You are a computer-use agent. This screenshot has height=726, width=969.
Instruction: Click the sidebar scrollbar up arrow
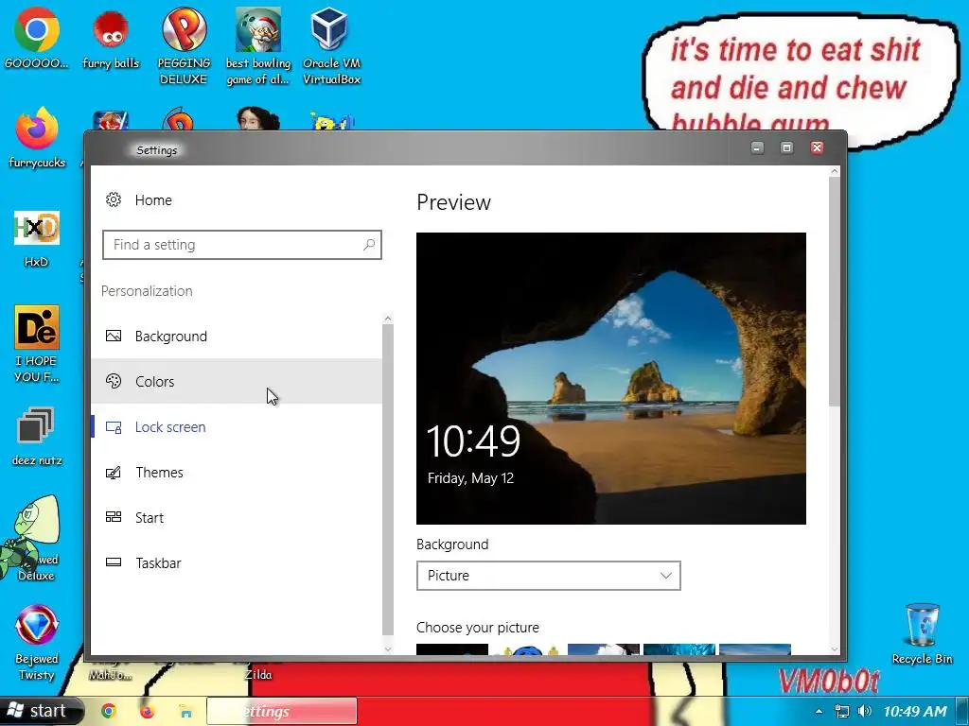(388, 319)
